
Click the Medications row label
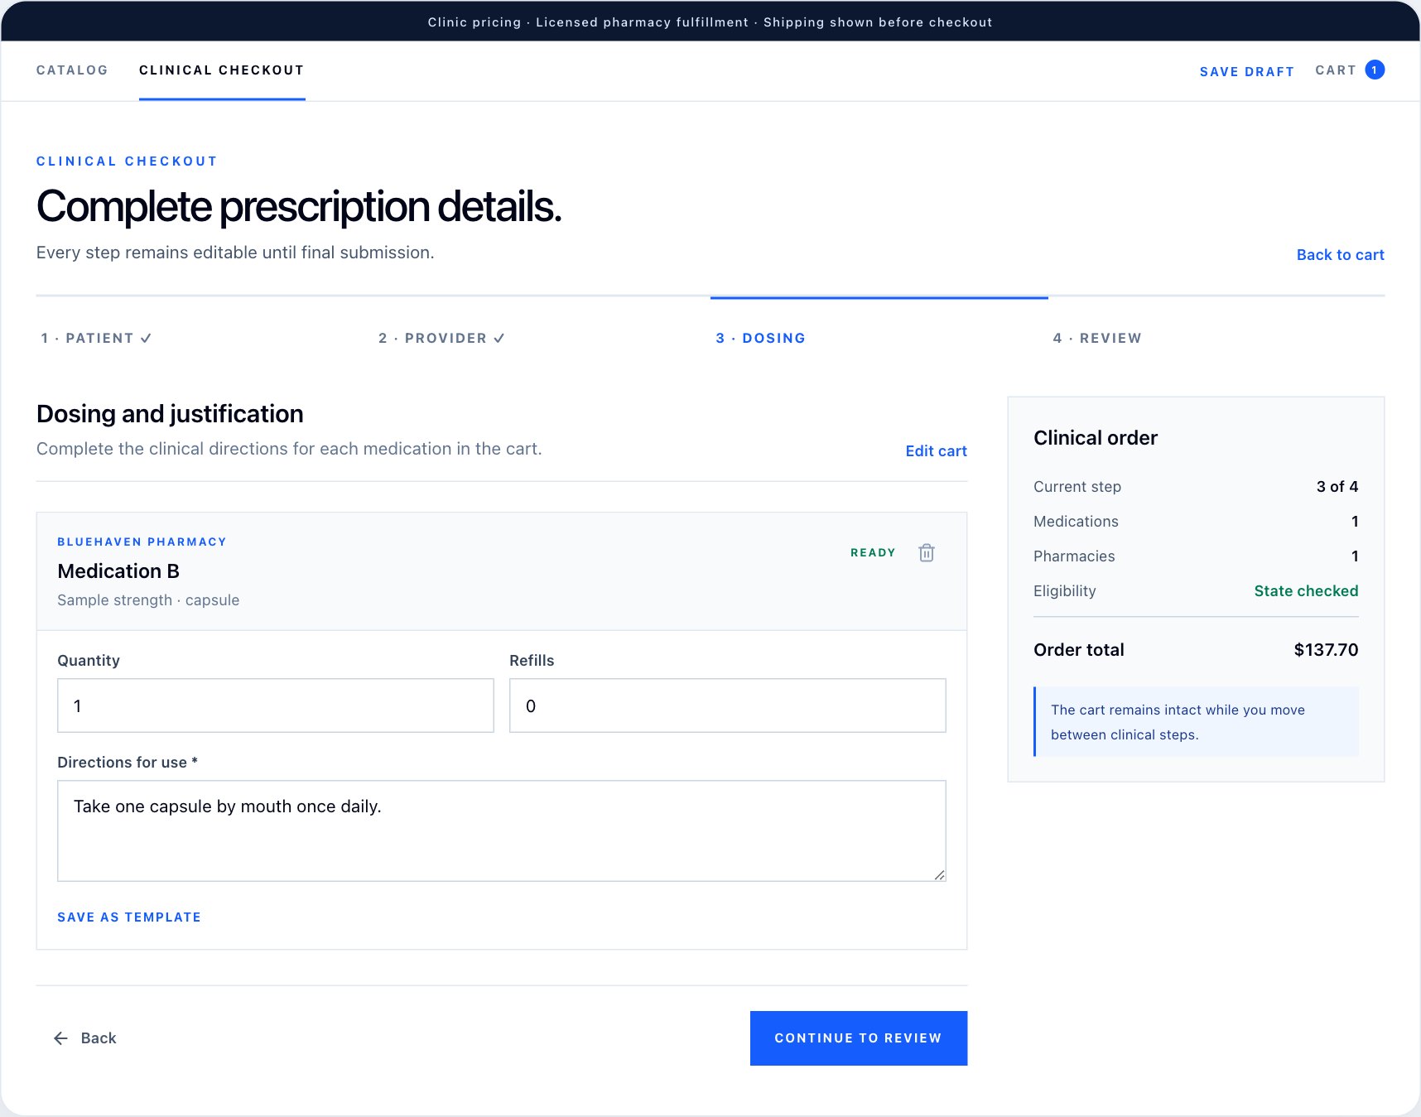(1076, 521)
